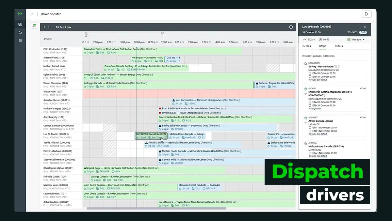
Task: Click the Departure stop home icon
Action: [305, 63]
